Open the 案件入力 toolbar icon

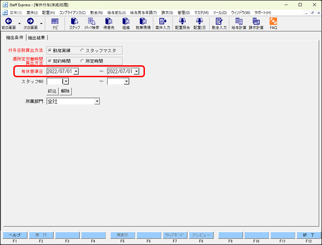tap(162, 23)
